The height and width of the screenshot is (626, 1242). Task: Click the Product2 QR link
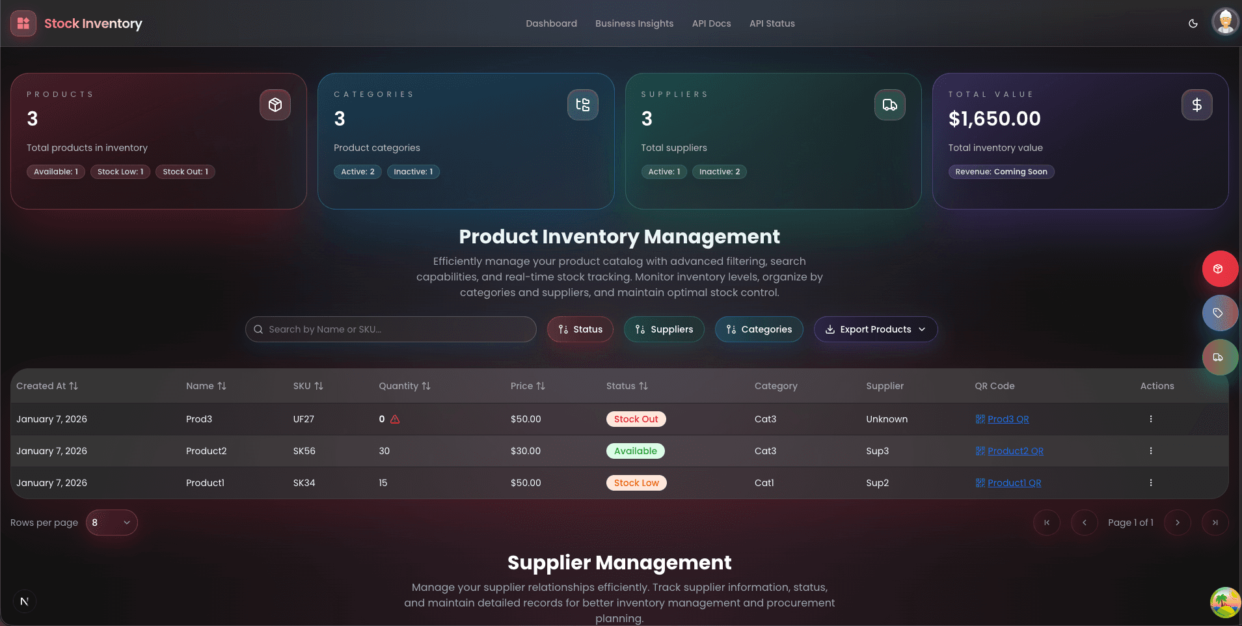click(1014, 451)
